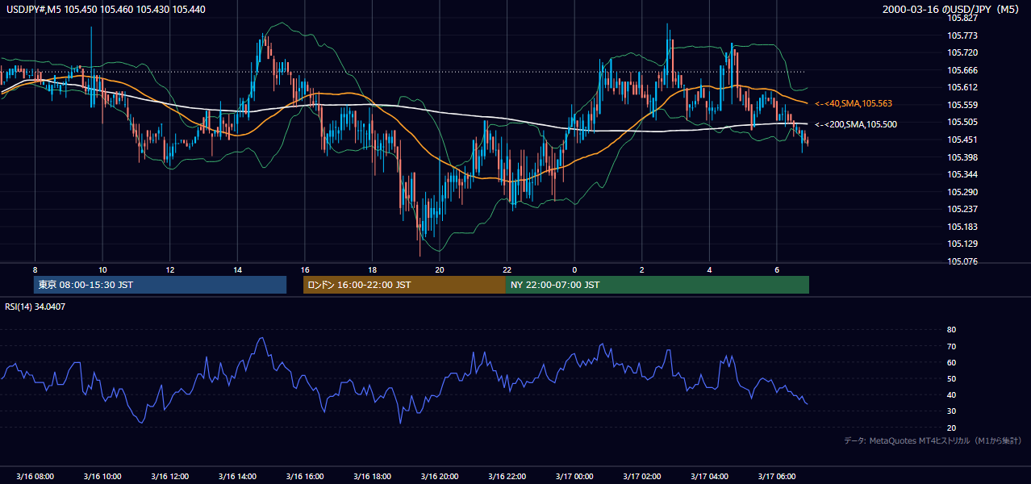The height and width of the screenshot is (484, 1031).
Task: Click price level 105.344 on axis
Action: point(964,174)
